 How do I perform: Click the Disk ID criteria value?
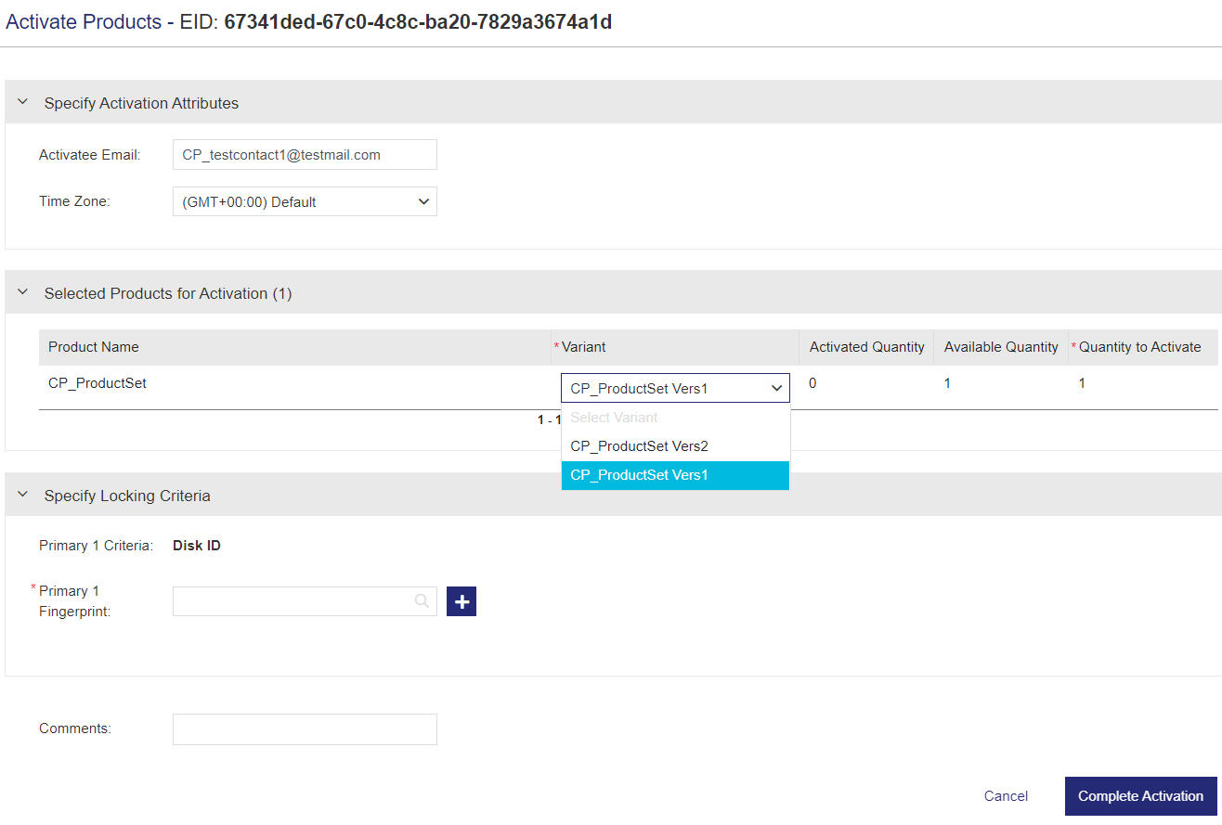pos(197,546)
